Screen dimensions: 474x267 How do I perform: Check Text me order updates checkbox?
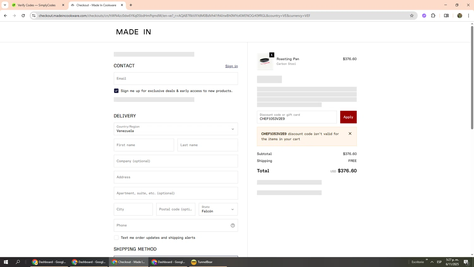click(x=116, y=238)
